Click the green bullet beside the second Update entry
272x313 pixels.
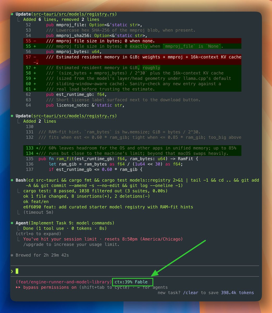coord(12,116)
